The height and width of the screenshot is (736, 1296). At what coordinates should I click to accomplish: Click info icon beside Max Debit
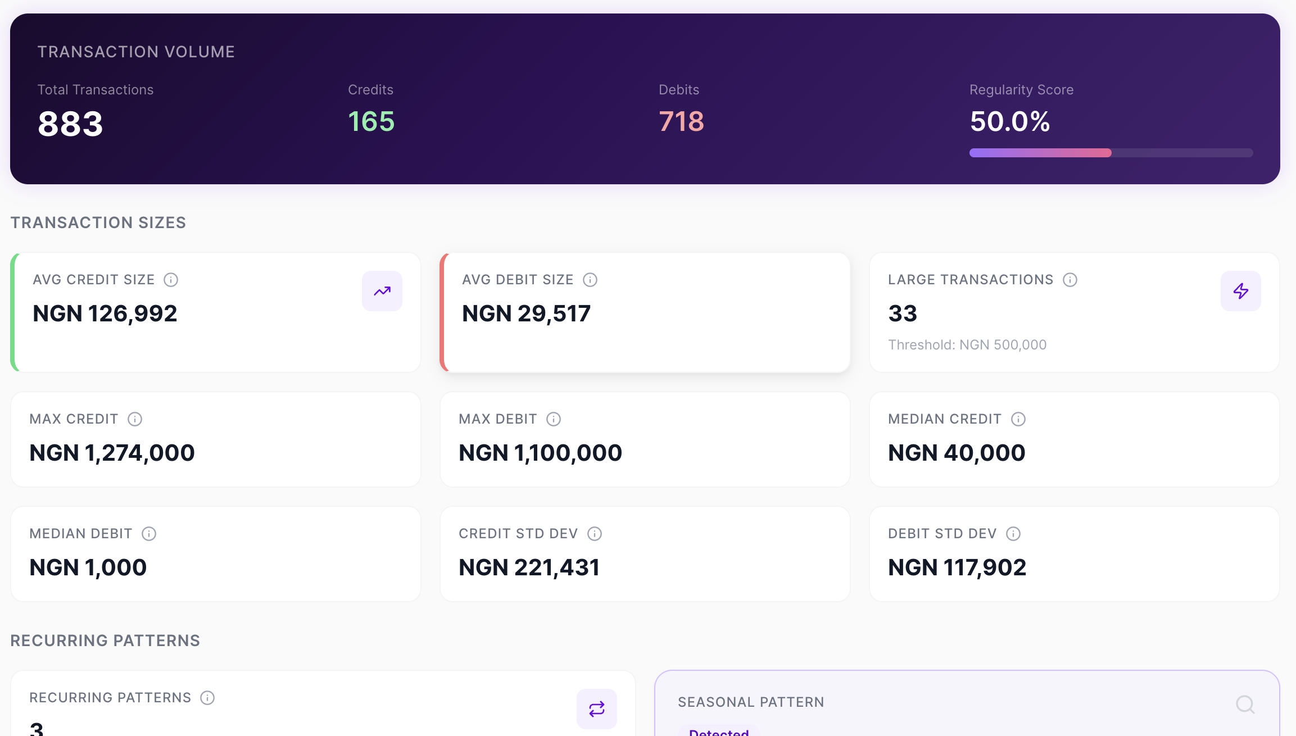(554, 419)
